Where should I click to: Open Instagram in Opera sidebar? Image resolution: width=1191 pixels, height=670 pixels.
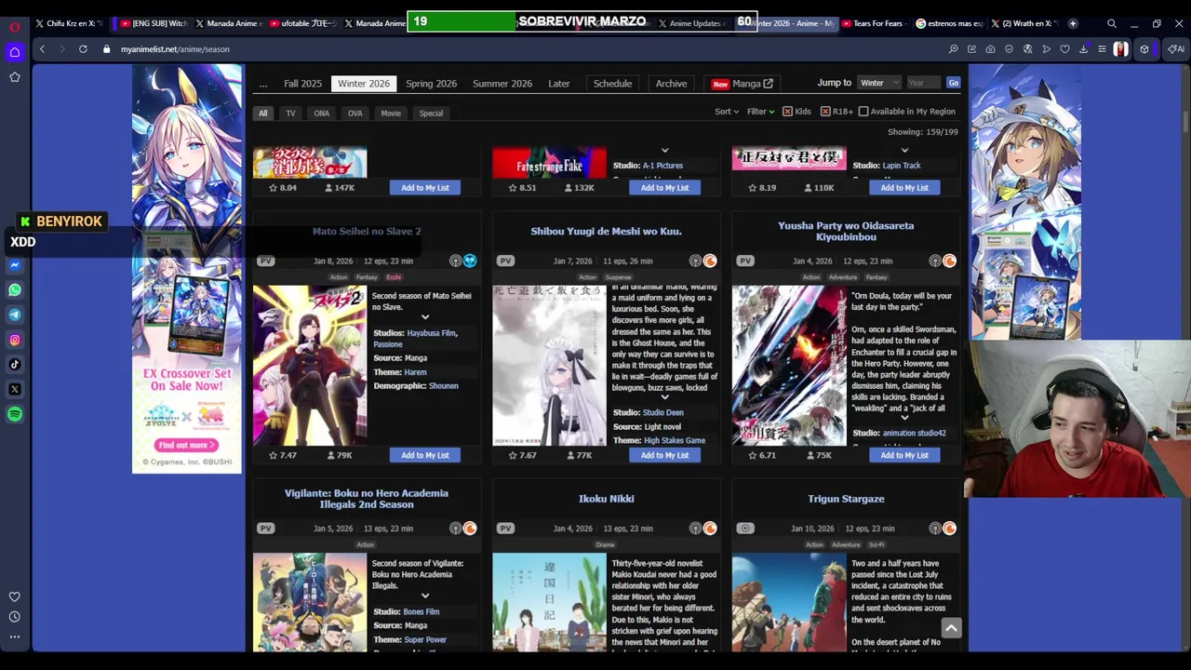[x=15, y=340]
